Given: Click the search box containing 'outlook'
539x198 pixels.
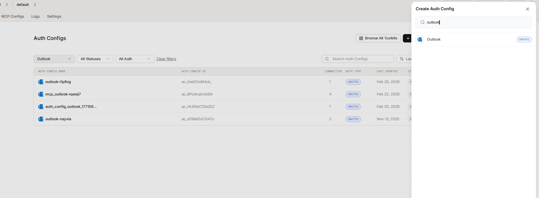Looking at the screenshot, I should pyautogui.click(x=473, y=22).
